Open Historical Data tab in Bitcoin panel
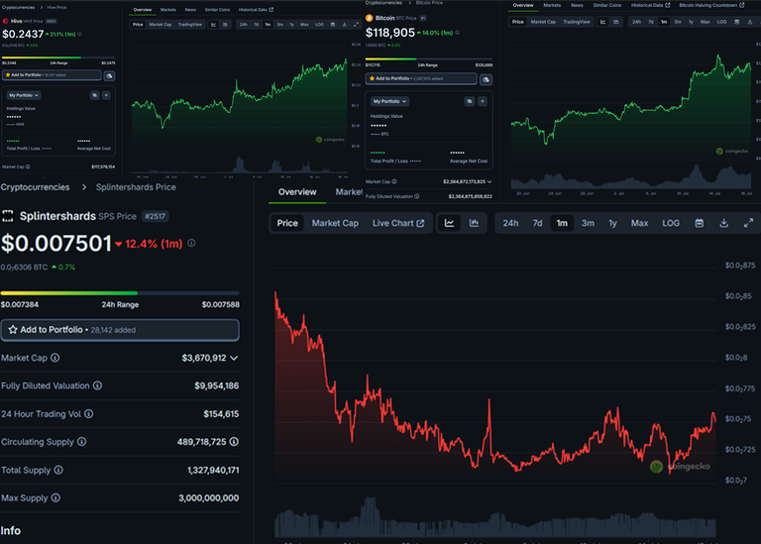761x544 pixels. coord(650,5)
